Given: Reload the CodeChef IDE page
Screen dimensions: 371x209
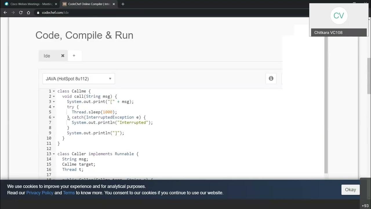Looking at the screenshot, I should (21, 12).
